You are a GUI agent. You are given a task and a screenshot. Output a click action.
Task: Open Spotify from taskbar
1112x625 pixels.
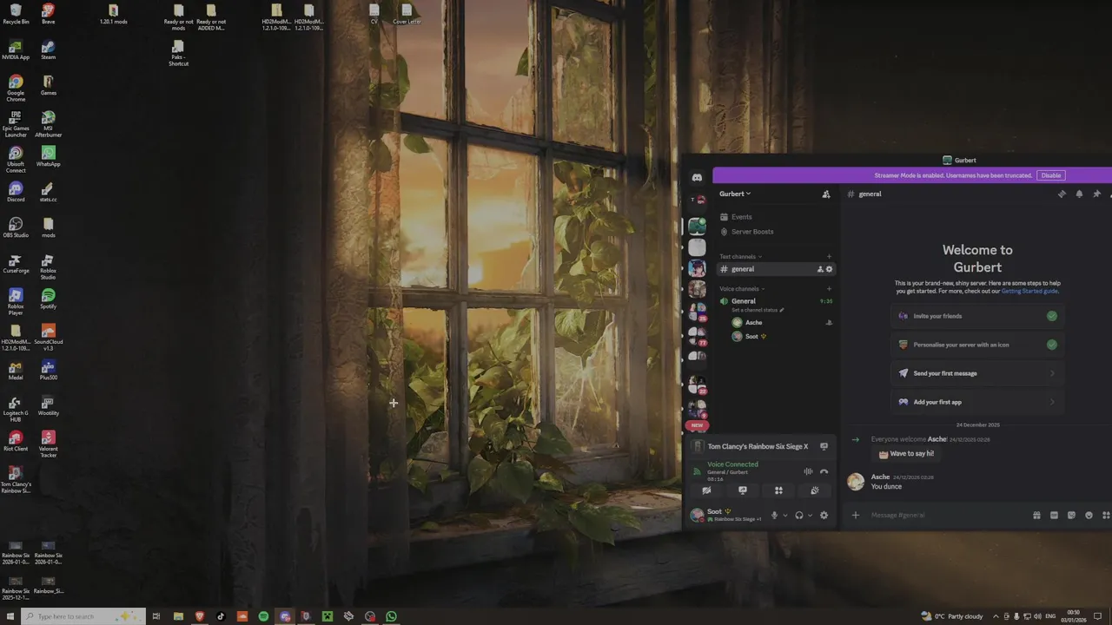pos(263,616)
